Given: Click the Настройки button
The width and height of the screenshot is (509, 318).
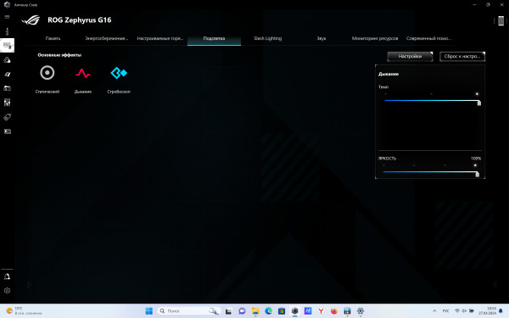Looking at the screenshot, I should pyautogui.click(x=410, y=56).
